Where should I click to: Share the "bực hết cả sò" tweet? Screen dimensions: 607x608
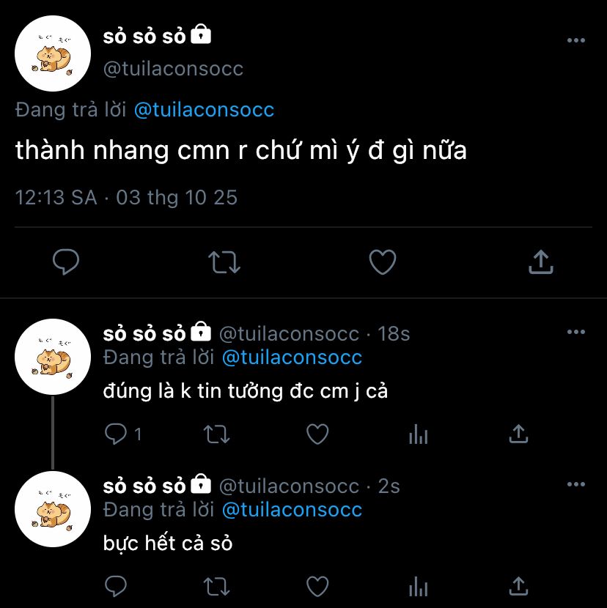pyautogui.click(x=518, y=586)
